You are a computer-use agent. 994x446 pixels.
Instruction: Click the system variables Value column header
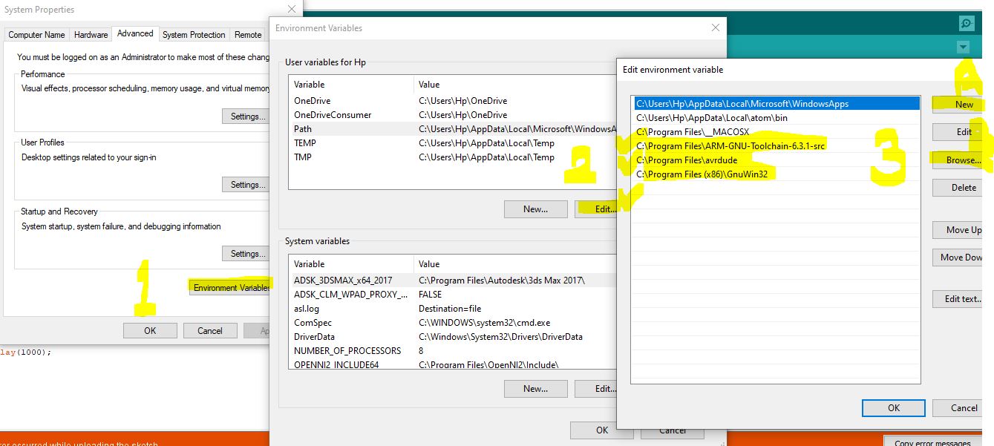click(x=516, y=264)
